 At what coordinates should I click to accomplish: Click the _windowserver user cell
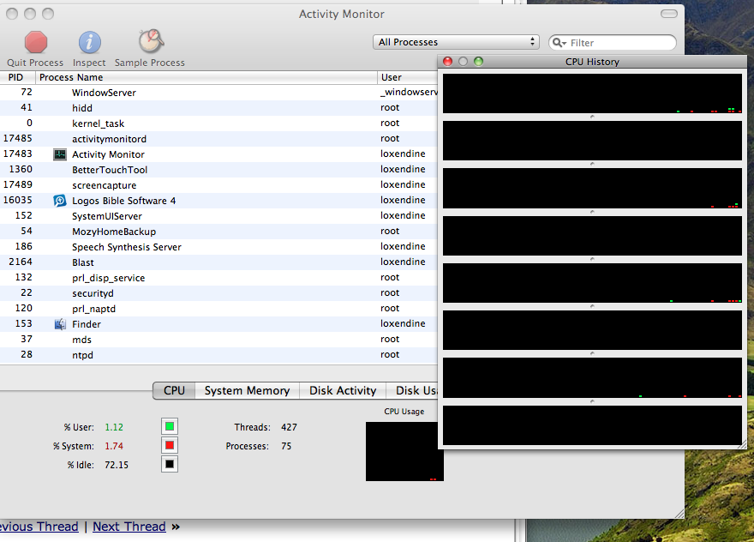click(409, 92)
